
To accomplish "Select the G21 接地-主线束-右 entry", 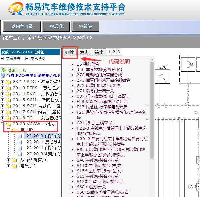I will click(x=95, y=123).
